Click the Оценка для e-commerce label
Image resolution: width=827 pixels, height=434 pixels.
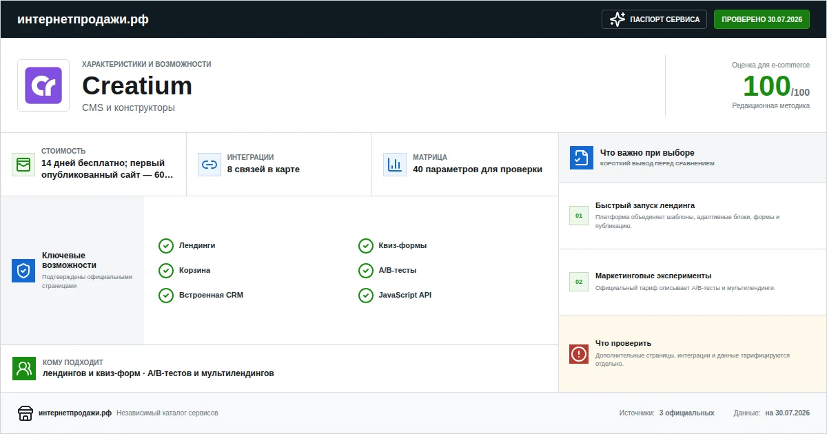click(770, 65)
